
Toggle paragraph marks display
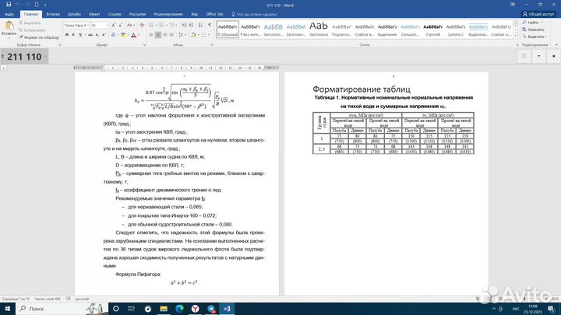click(x=210, y=26)
